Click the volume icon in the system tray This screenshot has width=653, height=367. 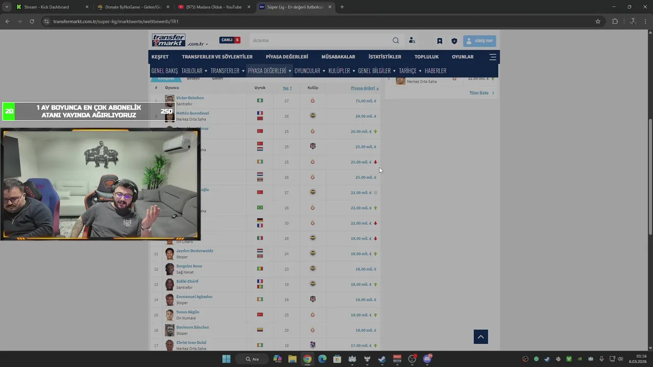tap(620, 359)
